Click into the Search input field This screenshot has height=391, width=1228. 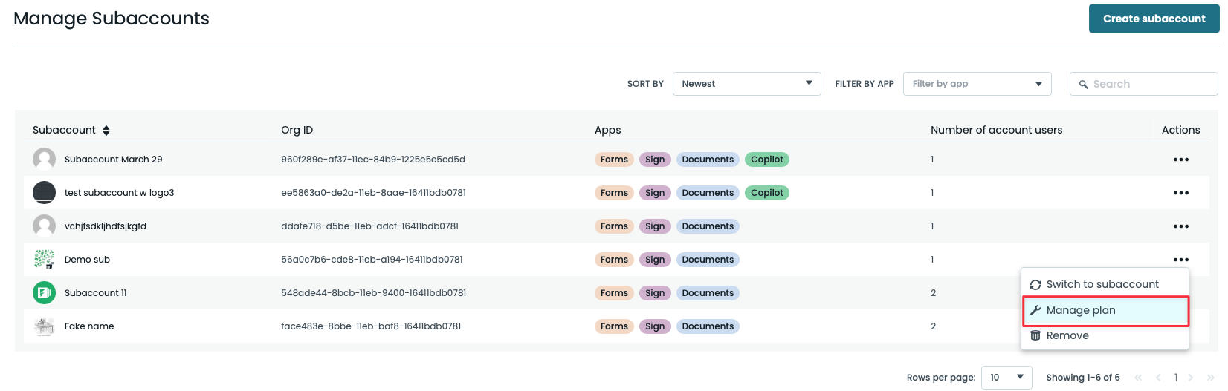1152,84
